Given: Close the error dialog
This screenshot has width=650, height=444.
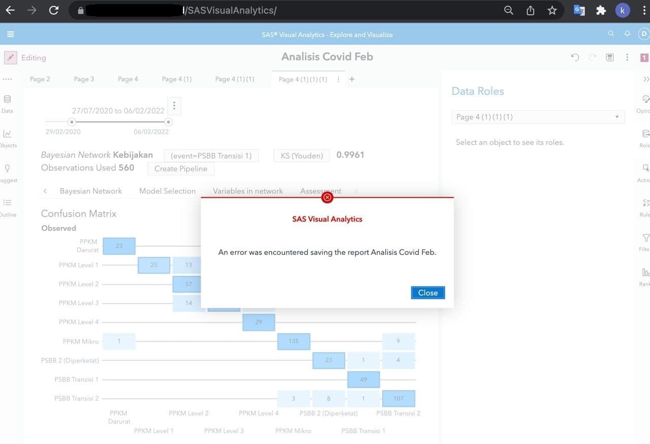Looking at the screenshot, I should coord(428,292).
